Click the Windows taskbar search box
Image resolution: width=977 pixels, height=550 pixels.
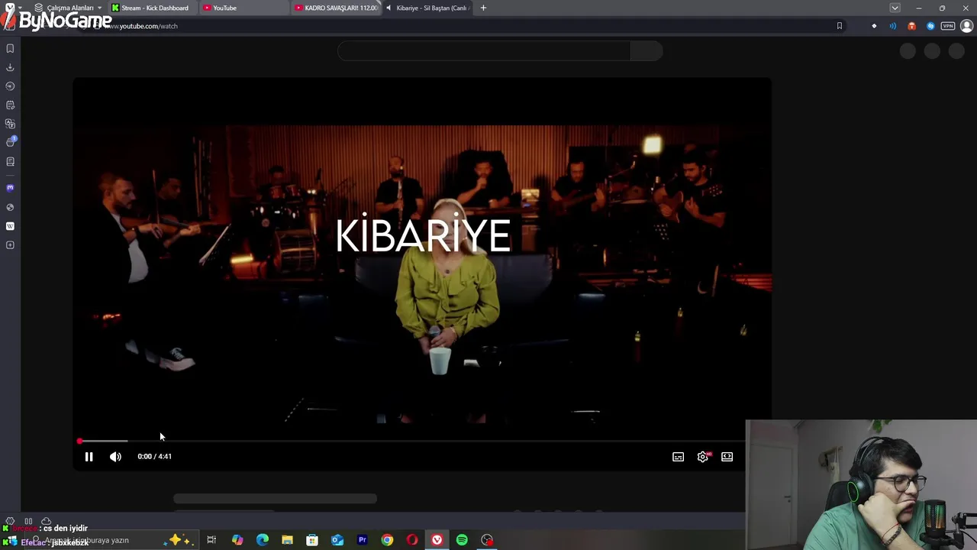(x=111, y=541)
